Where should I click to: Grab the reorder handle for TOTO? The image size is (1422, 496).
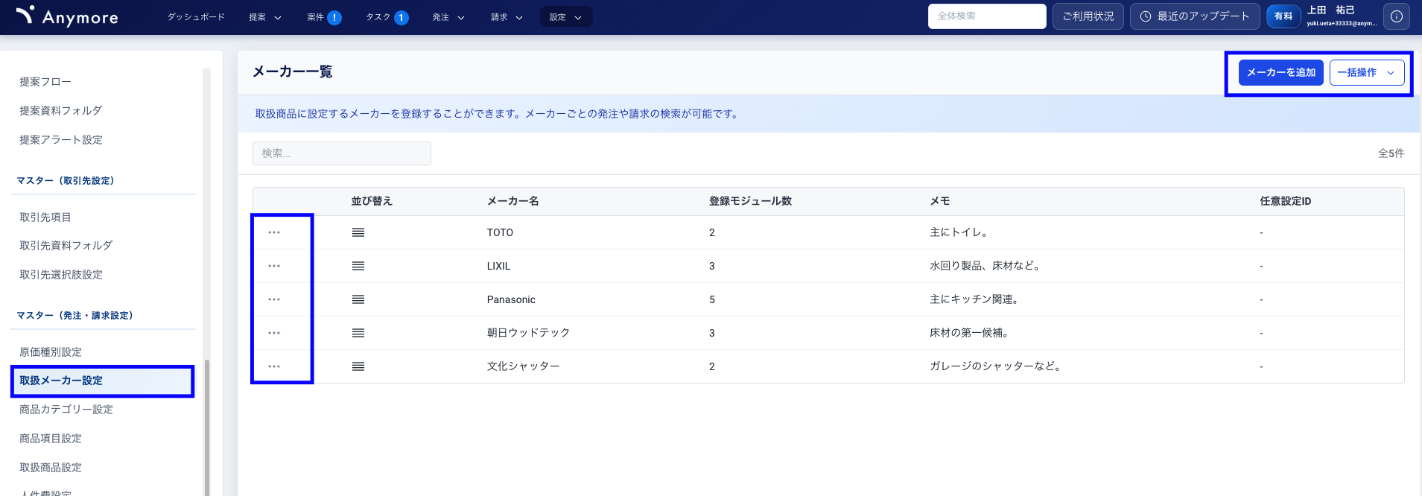tap(358, 232)
